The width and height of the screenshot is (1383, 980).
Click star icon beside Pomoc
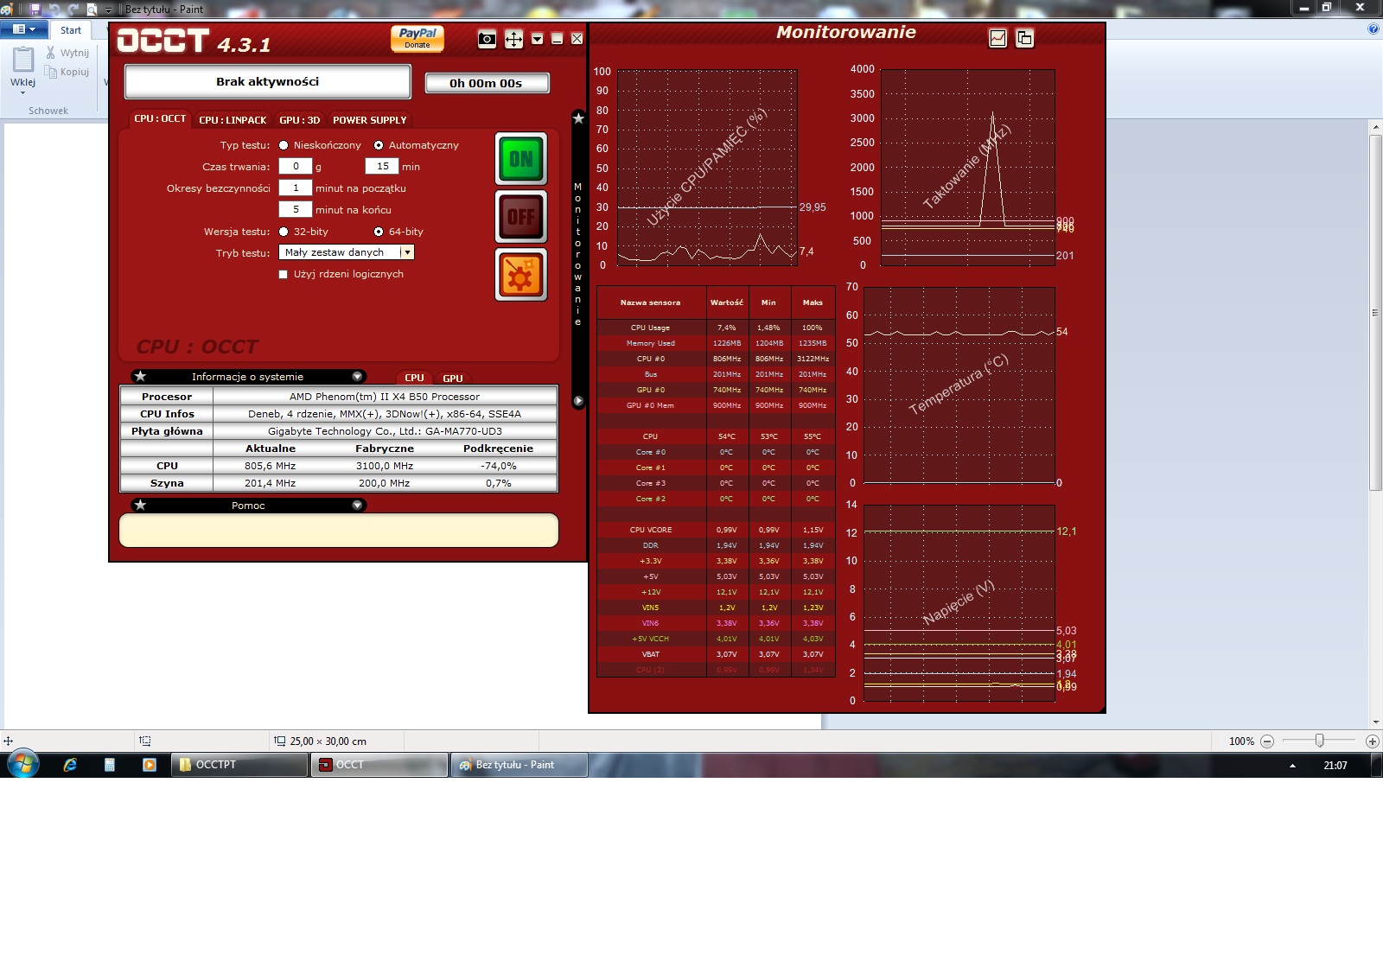pyautogui.click(x=140, y=505)
